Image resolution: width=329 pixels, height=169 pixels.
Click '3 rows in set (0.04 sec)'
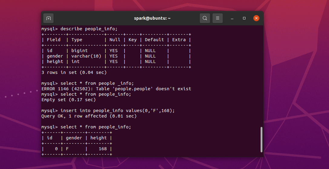[74, 72]
